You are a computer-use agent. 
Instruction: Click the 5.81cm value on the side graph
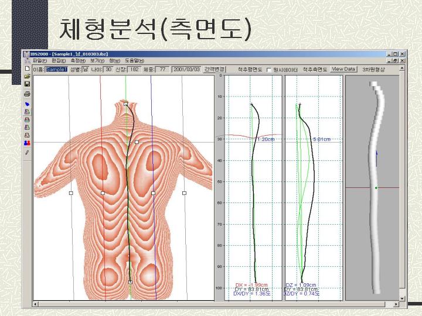tap(322, 139)
